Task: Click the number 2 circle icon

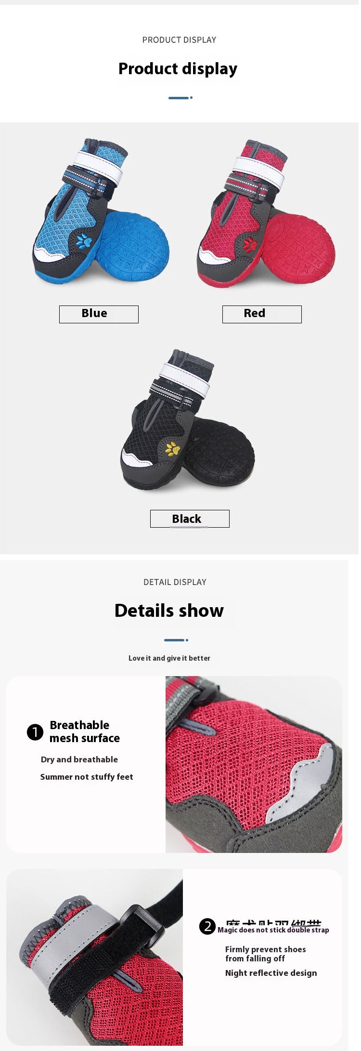Action: click(207, 926)
